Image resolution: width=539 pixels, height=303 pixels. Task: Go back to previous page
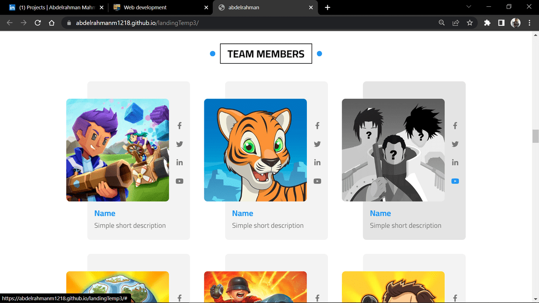coord(9,23)
